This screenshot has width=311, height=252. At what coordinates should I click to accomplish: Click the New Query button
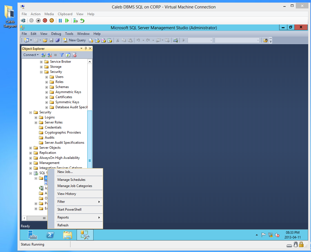[x=75, y=40]
